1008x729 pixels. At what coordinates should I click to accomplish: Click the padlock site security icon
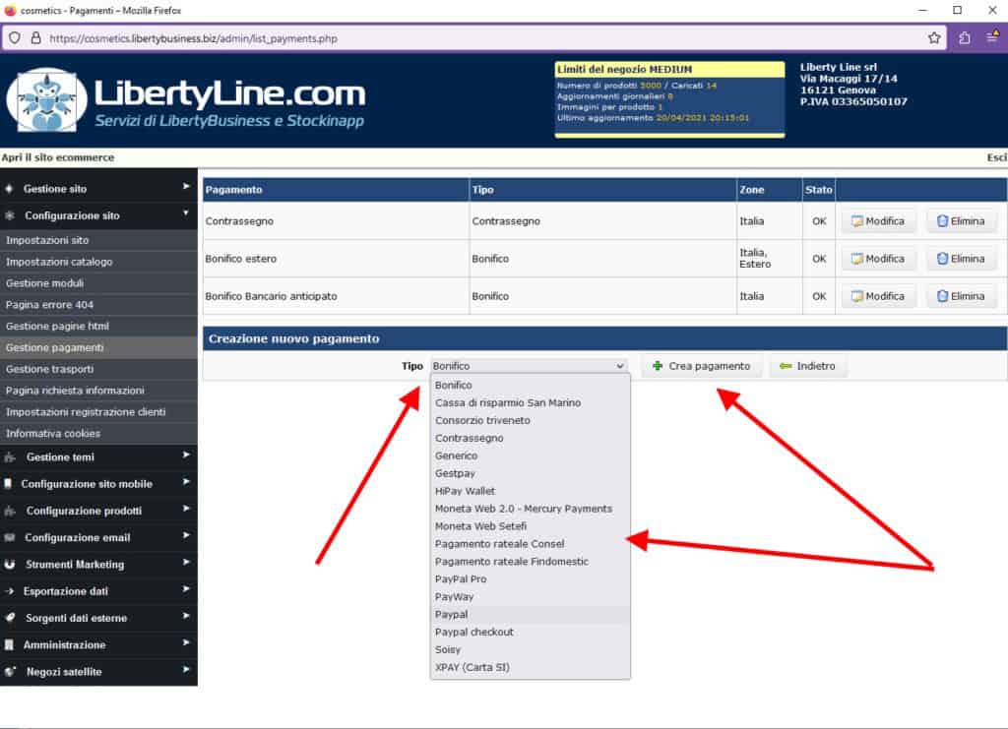[x=36, y=38]
